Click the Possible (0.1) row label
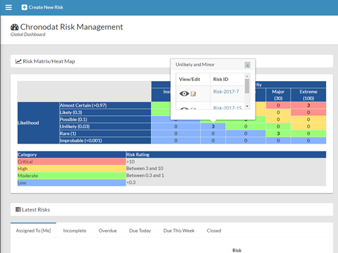This screenshot has height=253, width=338. 106,119
